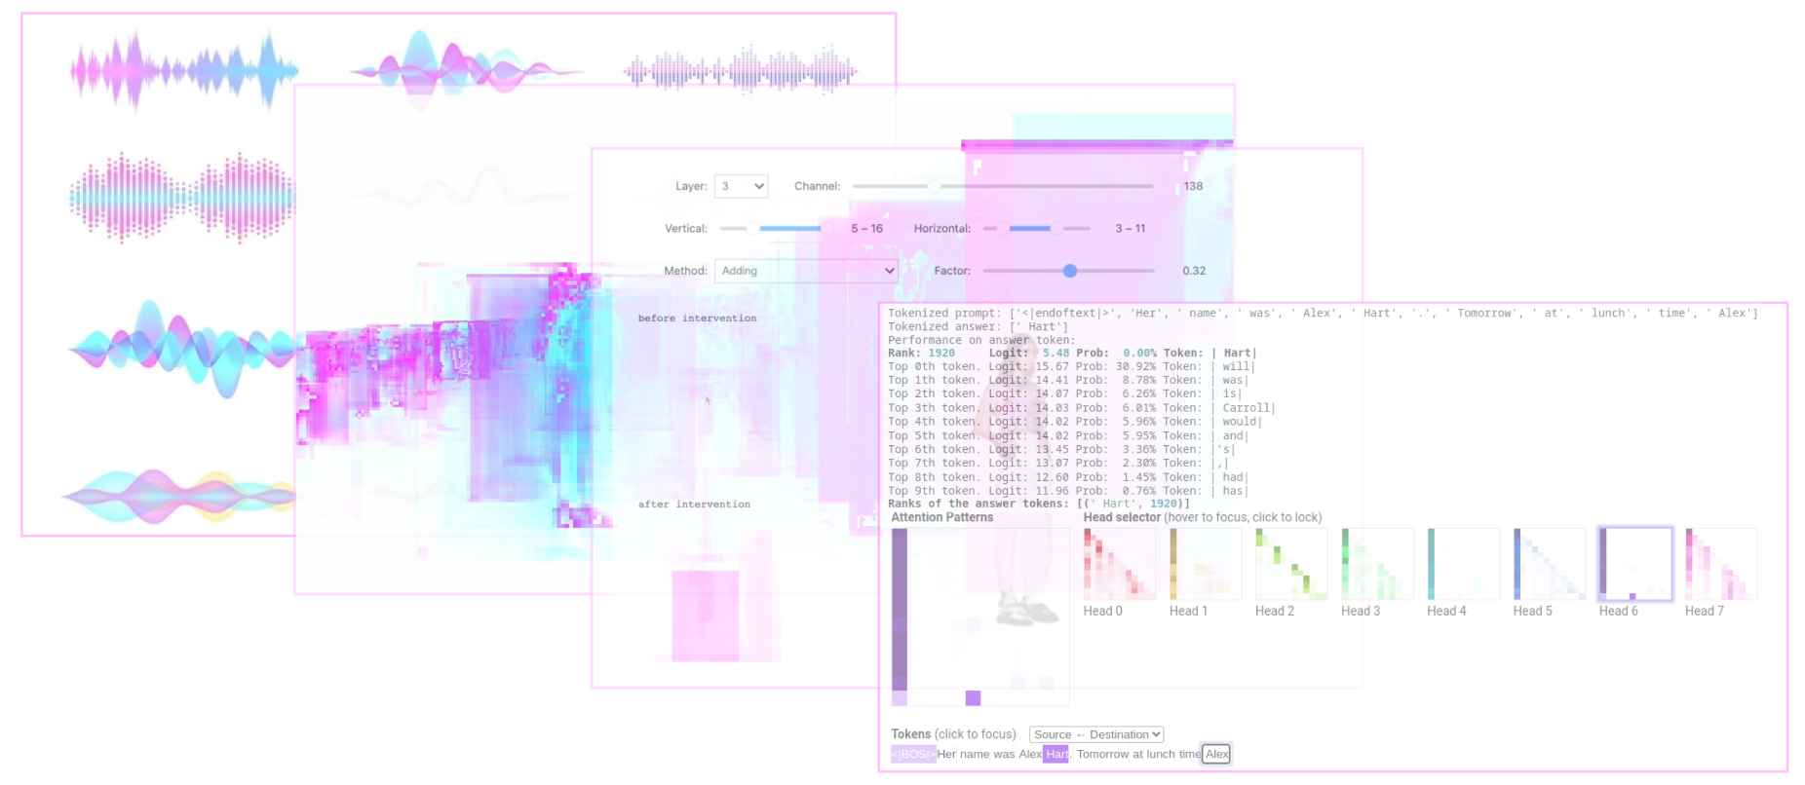Screen dimensions: 1805x785
Task: Select the pink-blue spiky waveform image
Action: coord(184,69)
